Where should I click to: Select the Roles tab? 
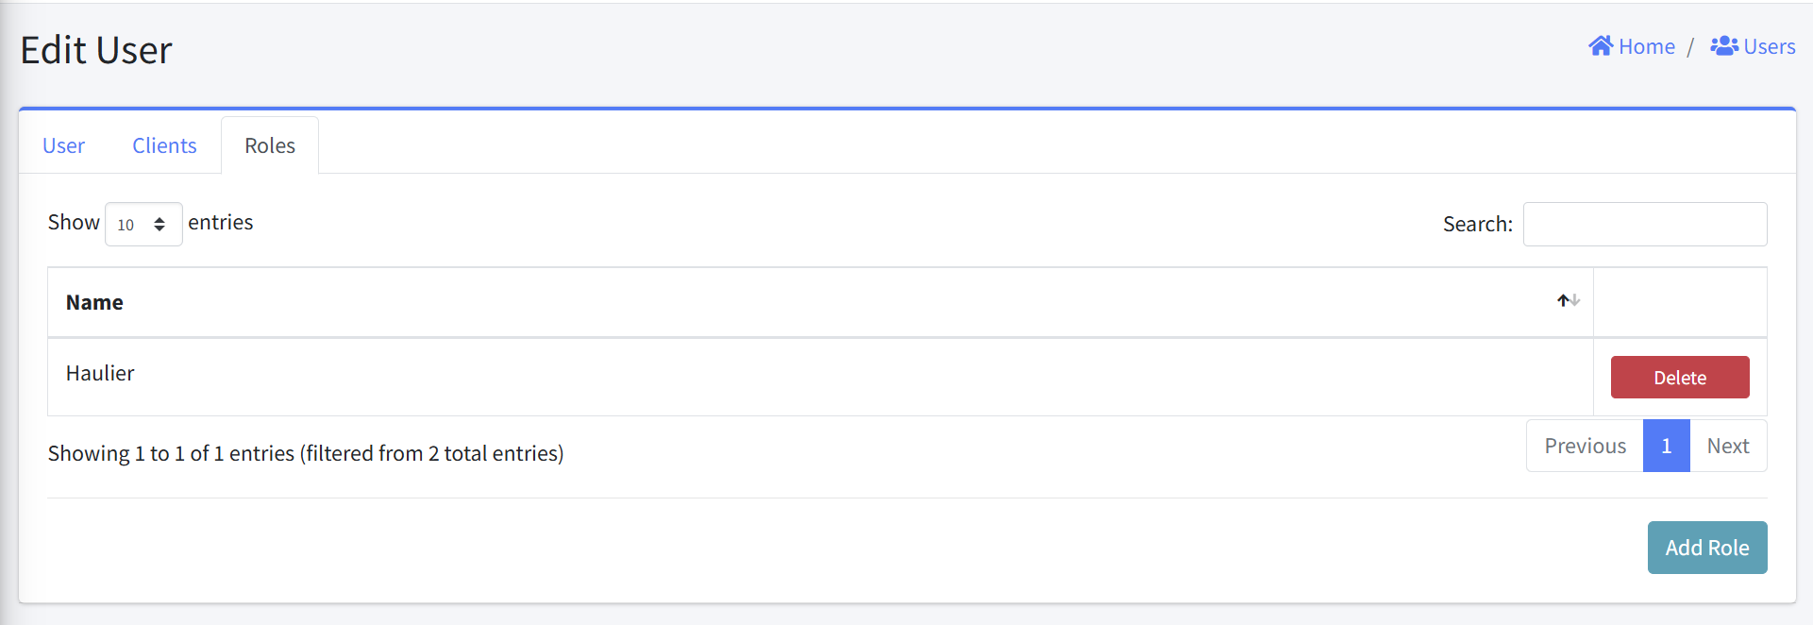(x=270, y=145)
